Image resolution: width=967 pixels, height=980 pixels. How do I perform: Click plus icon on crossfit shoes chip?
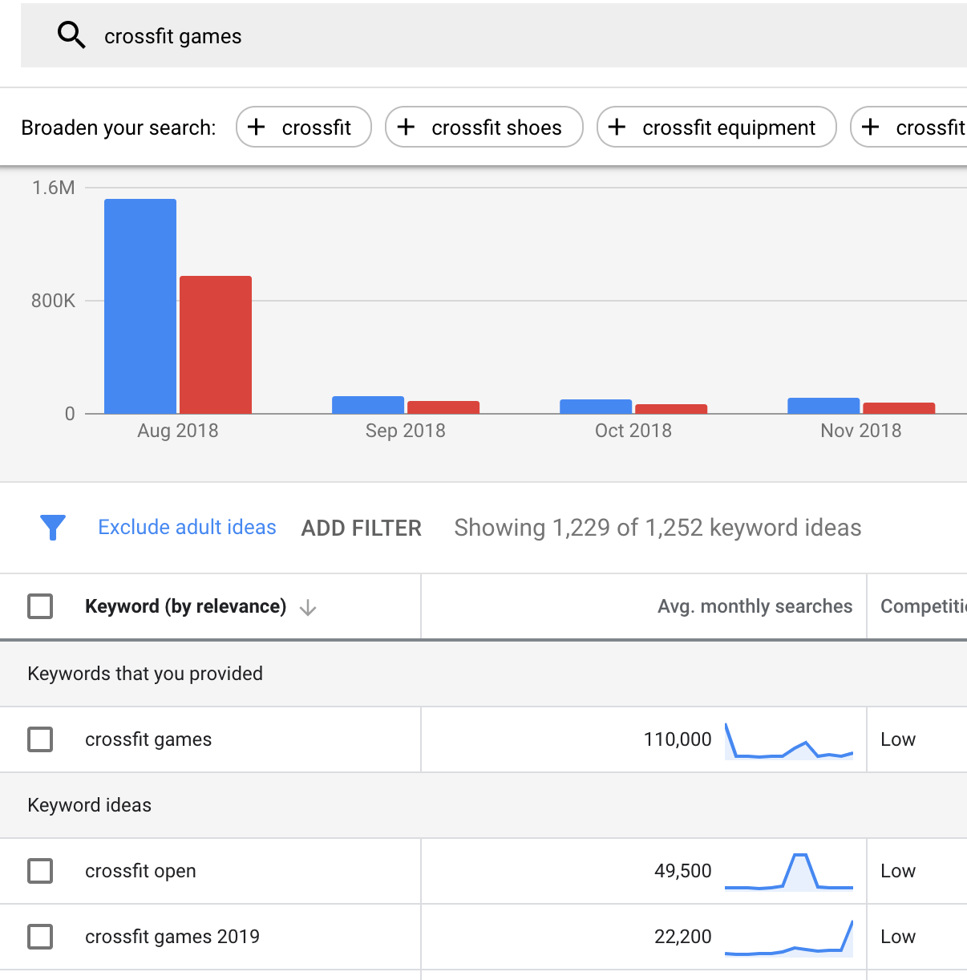point(407,128)
